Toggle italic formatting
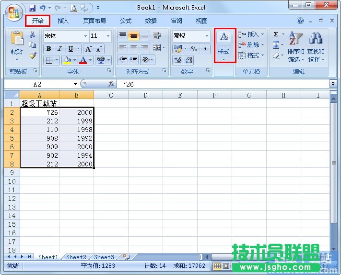 (59, 49)
